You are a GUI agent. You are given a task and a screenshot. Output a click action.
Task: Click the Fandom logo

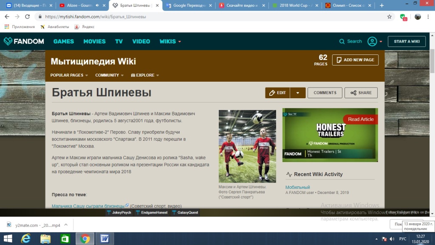click(x=24, y=41)
